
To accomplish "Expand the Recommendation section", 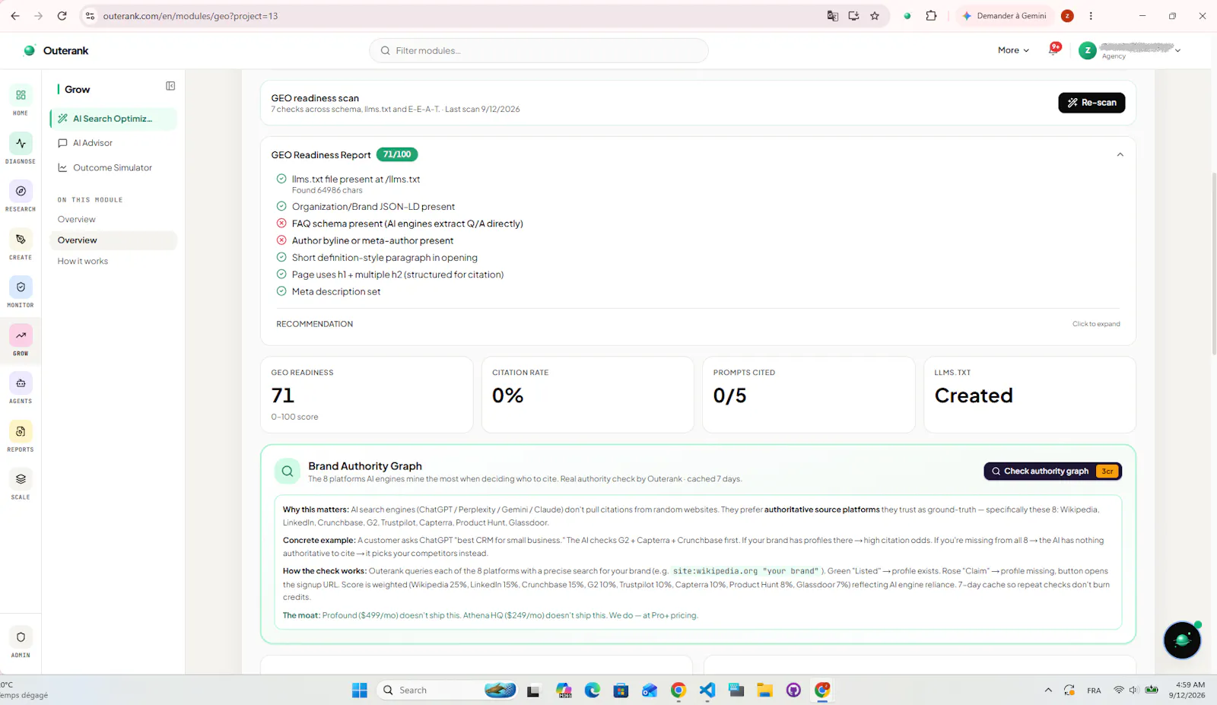I will (698, 324).
